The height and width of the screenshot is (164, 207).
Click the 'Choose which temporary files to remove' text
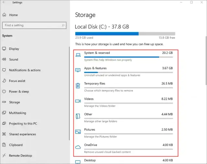click(x=109, y=91)
